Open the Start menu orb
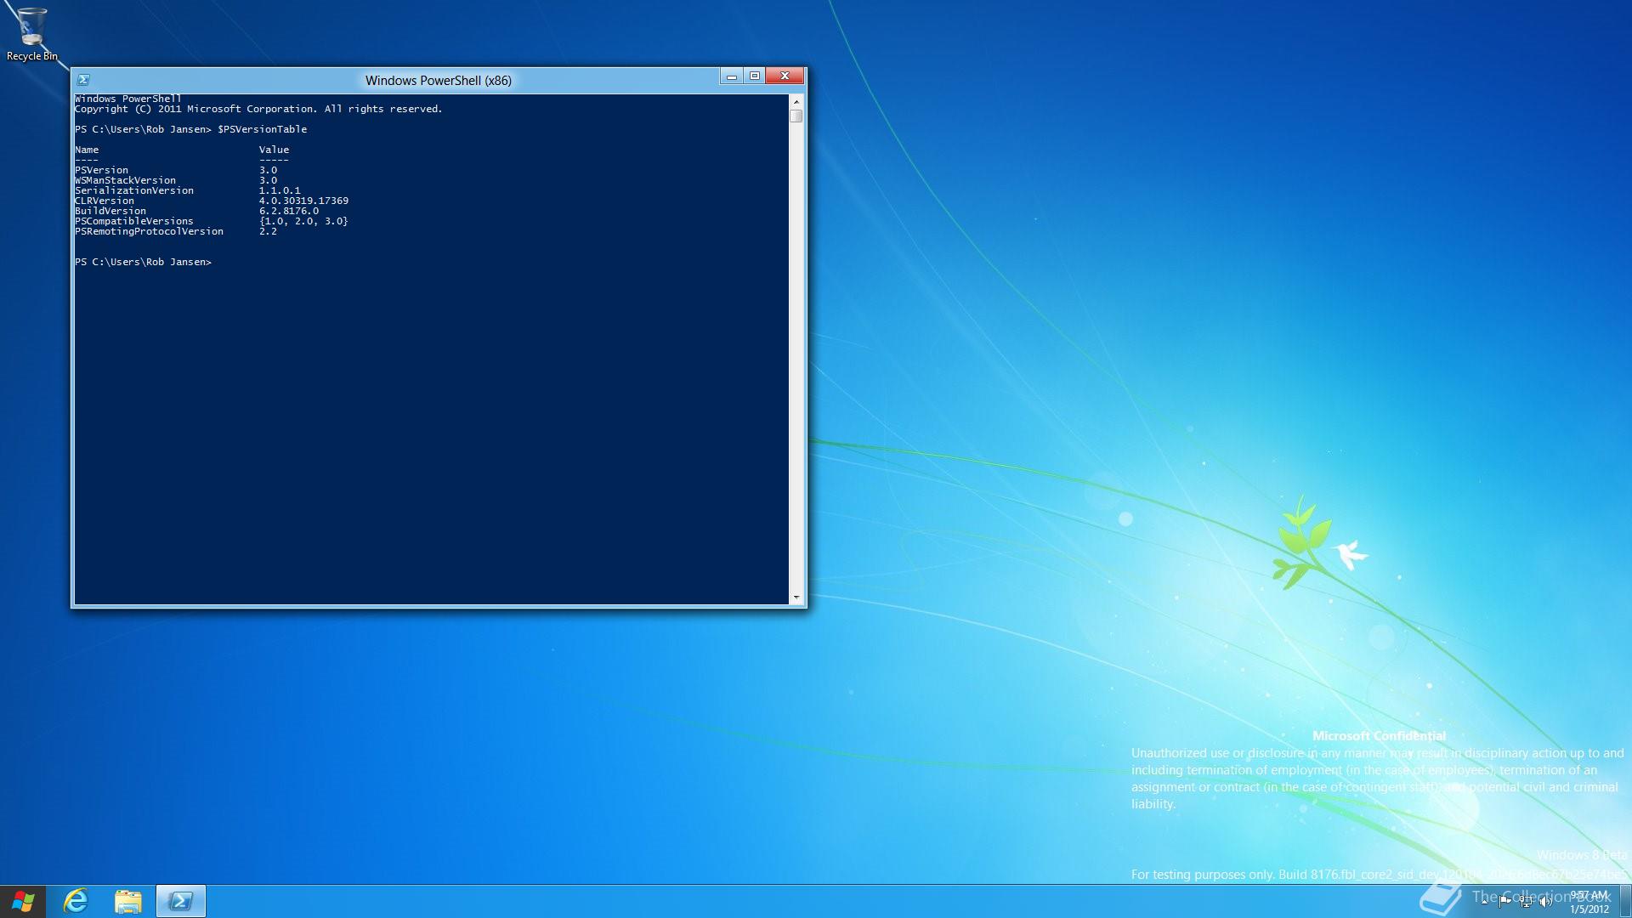This screenshot has height=918, width=1632. [x=23, y=901]
